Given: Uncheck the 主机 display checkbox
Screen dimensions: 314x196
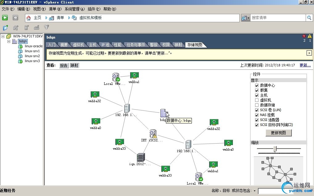Looking at the screenshot, I should tap(257, 95).
